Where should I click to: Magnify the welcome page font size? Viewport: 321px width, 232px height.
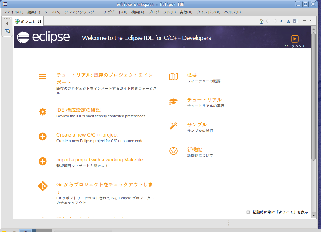(x=289, y=21)
